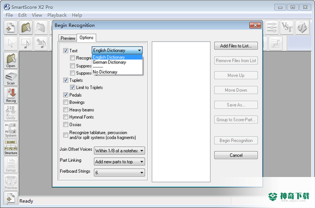Open the Playback menu
The image size is (315, 208).
(57, 15)
